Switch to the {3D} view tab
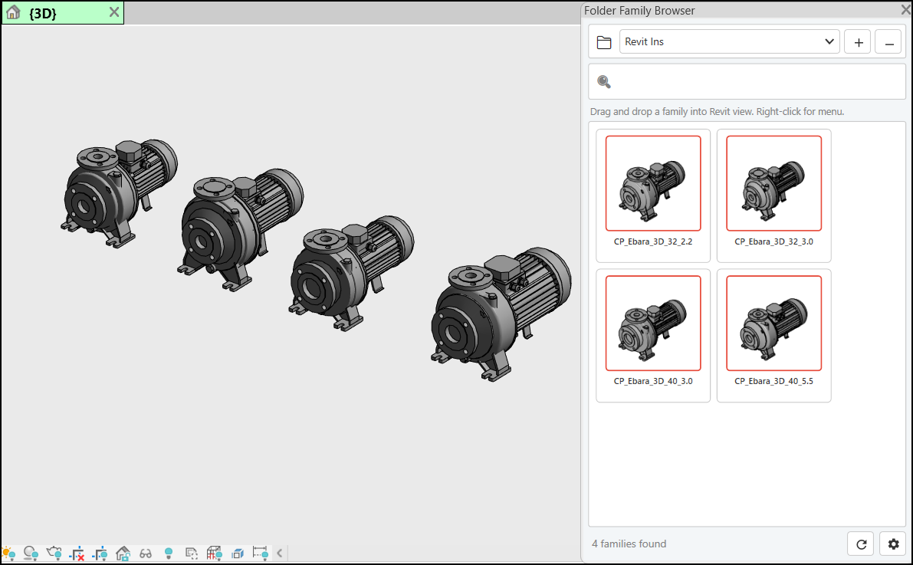The width and height of the screenshot is (913, 565). click(63, 13)
